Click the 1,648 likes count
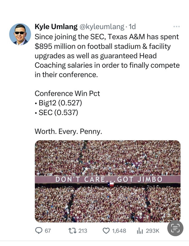This screenshot has width=189, height=246. pyautogui.click(x=119, y=230)
